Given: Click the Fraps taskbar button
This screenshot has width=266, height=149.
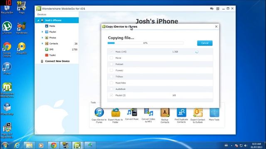Looking at the screenshot, I should coord(66,145).
